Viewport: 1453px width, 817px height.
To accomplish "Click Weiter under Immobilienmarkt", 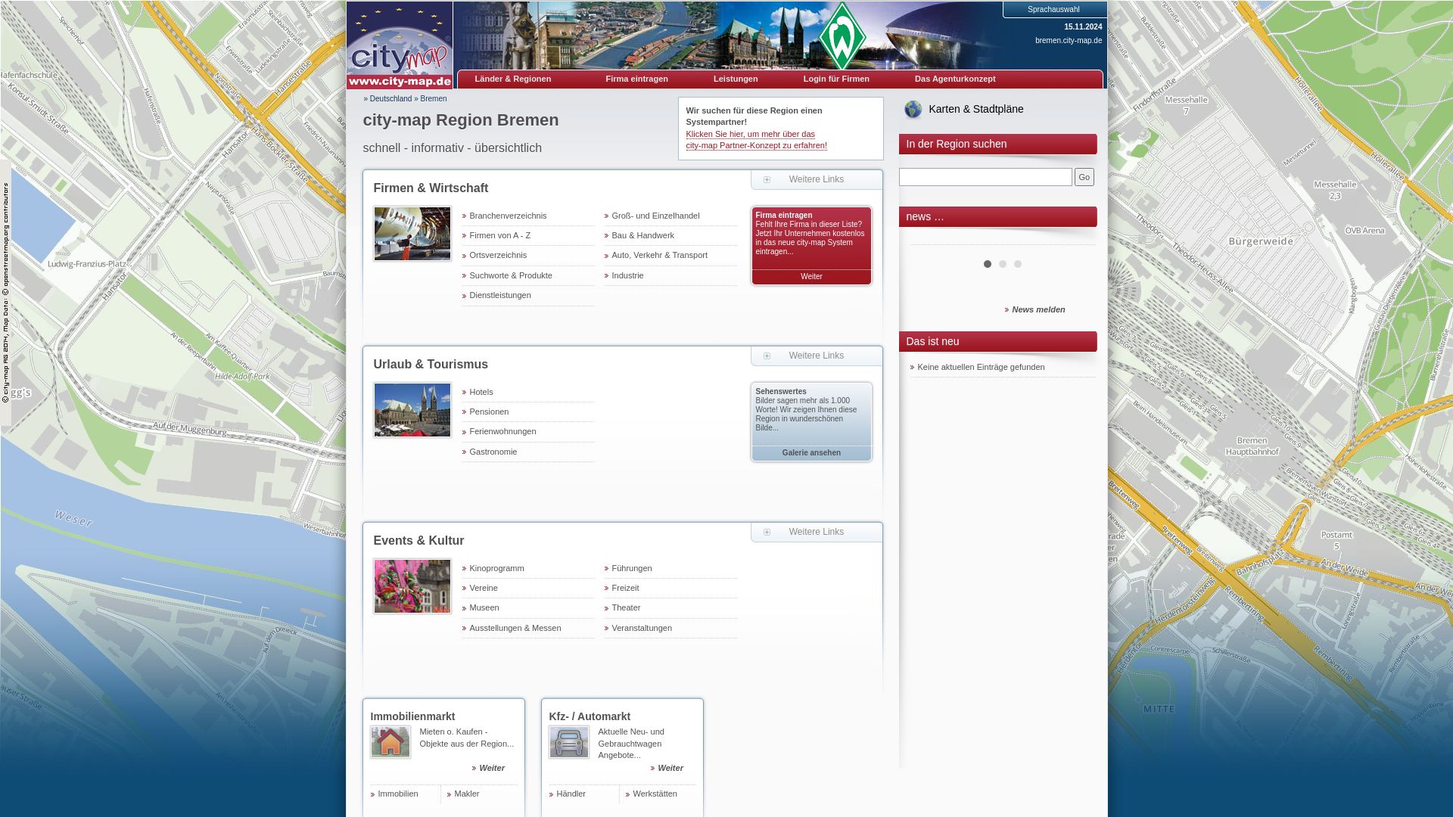I will 492,768.
